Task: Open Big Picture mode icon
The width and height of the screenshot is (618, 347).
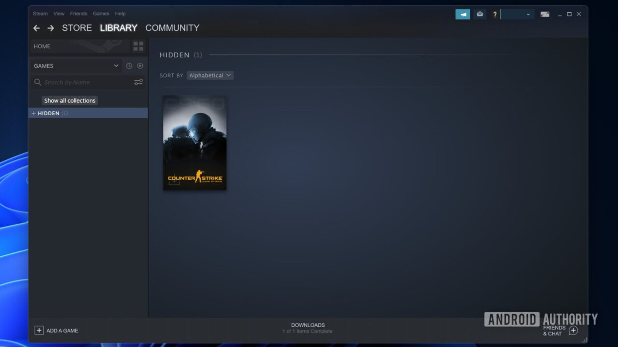Action: tap(545, 14)
